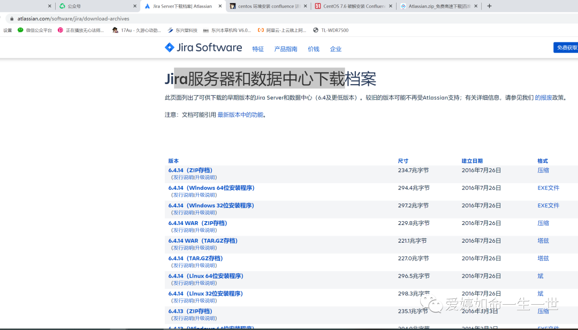Open 微信公众平台 bookmark
The height and width of the screenshot is (330, 578).
pos(35,31)
